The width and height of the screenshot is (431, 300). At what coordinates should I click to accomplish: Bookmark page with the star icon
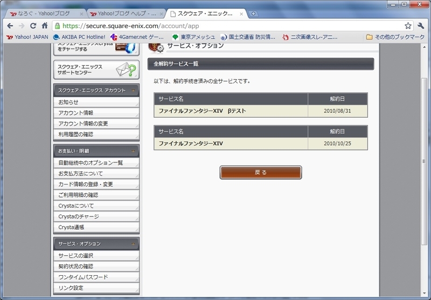point(408,26)
